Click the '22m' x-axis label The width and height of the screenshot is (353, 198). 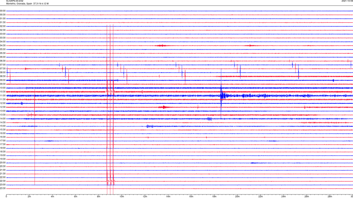(260, 197)
